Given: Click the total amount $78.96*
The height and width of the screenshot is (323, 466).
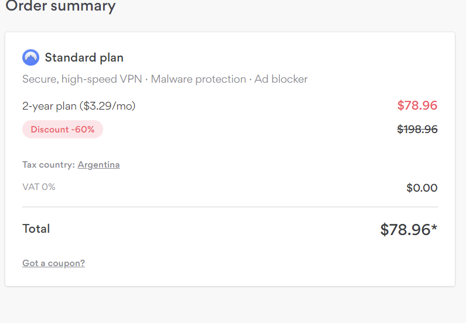Looking at the screenshot, I should tap(409, 230).
